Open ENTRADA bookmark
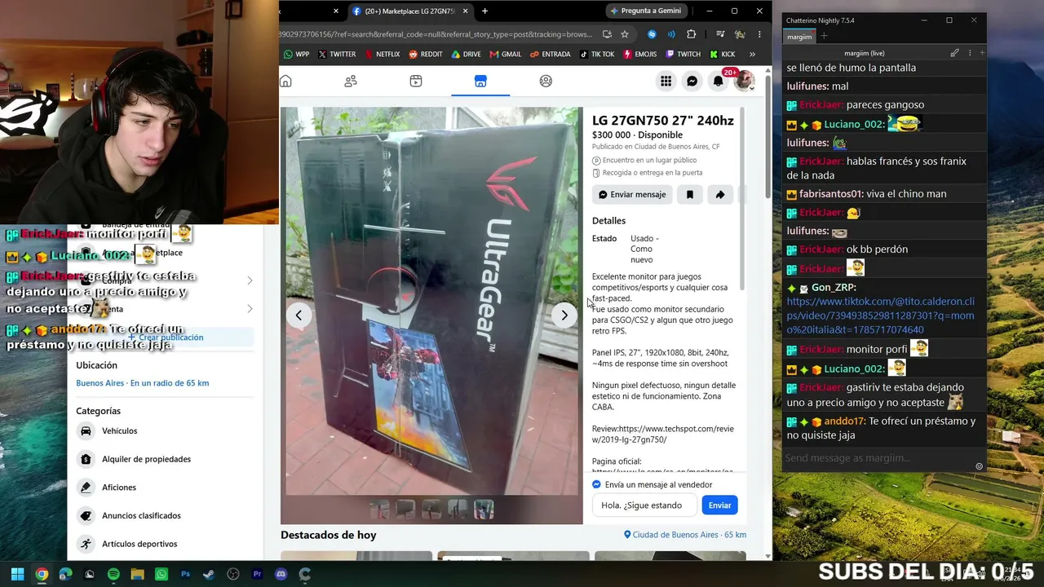The image size is (1044, 587). [551, 55]
